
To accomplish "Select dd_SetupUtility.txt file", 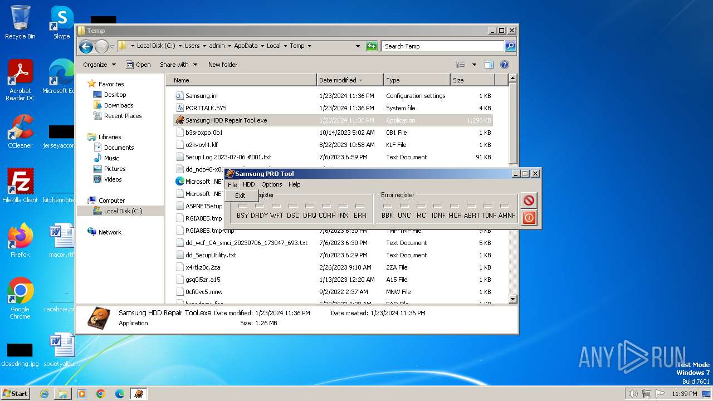I will coord(211,255).
